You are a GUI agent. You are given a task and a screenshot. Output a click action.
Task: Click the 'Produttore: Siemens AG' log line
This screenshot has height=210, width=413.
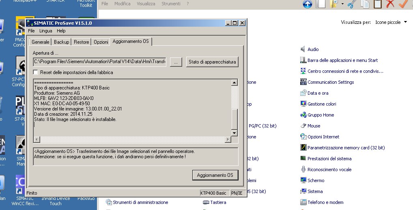[57, 93]
